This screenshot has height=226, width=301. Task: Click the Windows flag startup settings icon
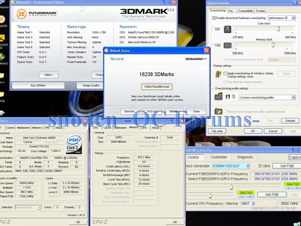click(x=218, y=74)
